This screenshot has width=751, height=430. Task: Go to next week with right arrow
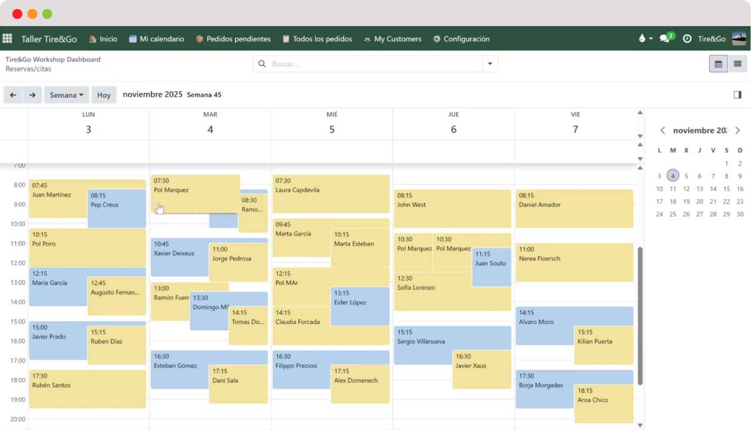(32, 95)
